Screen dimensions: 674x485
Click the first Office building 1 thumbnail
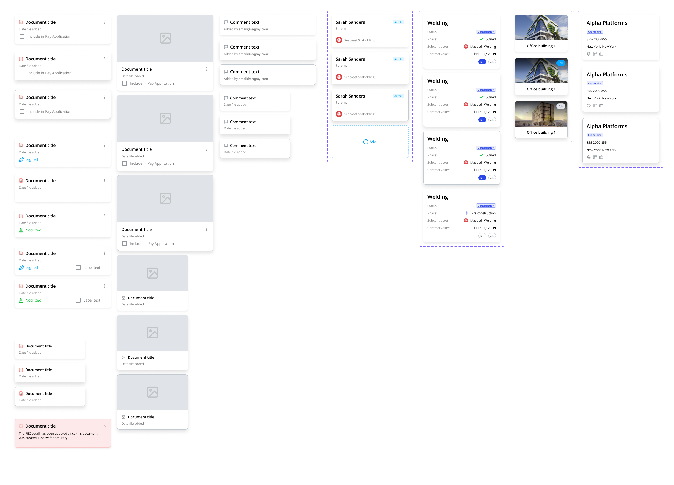pyautogui.click(x=541, y=28)
